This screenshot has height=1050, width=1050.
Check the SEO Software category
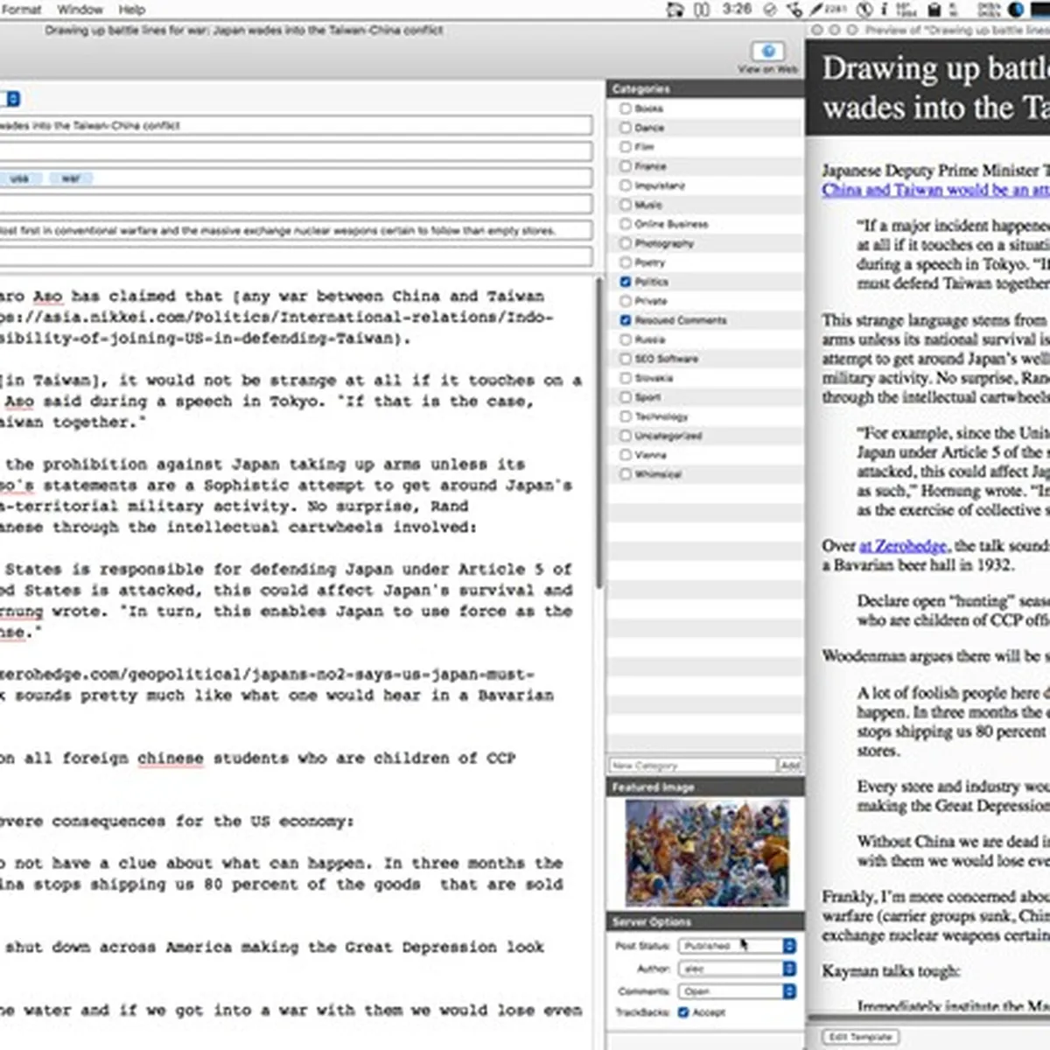pyautogui.click(x=625, y=359)
